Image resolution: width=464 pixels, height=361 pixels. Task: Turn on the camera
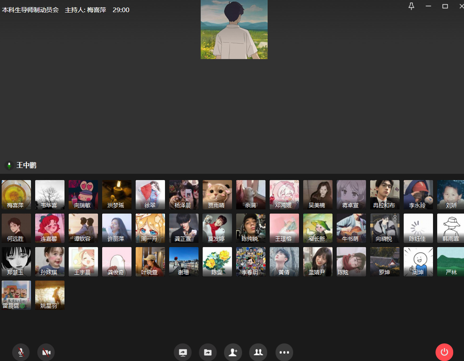[46, 352]
